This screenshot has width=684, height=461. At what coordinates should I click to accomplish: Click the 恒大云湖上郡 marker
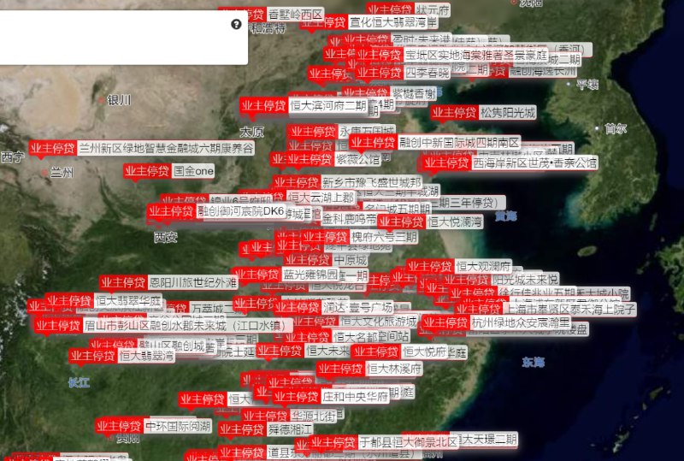coord(321,198)
